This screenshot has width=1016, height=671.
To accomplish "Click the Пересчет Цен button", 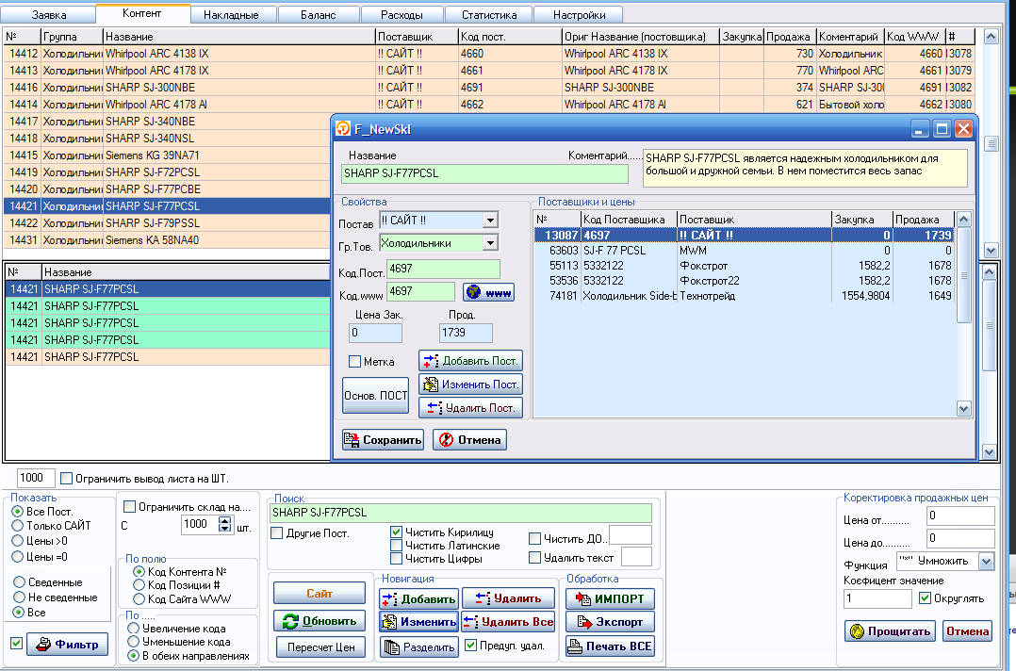I will click(320, 647).
